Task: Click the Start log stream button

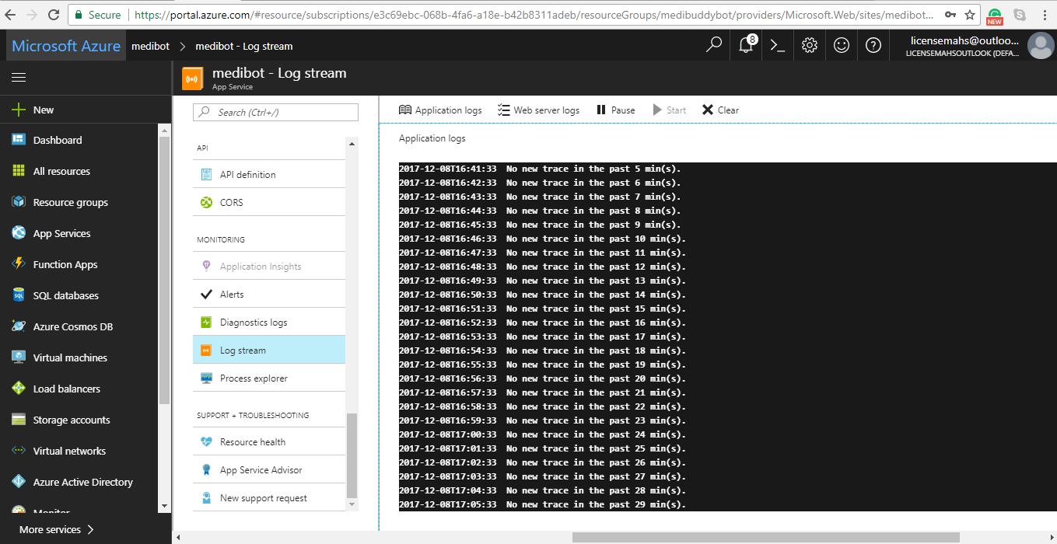Action: tap(670, 110)
